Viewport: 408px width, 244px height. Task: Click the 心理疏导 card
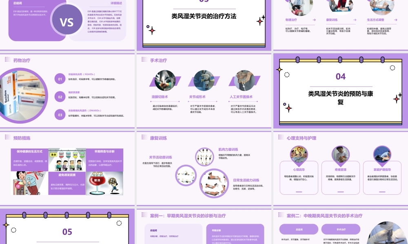coord(299,178)
